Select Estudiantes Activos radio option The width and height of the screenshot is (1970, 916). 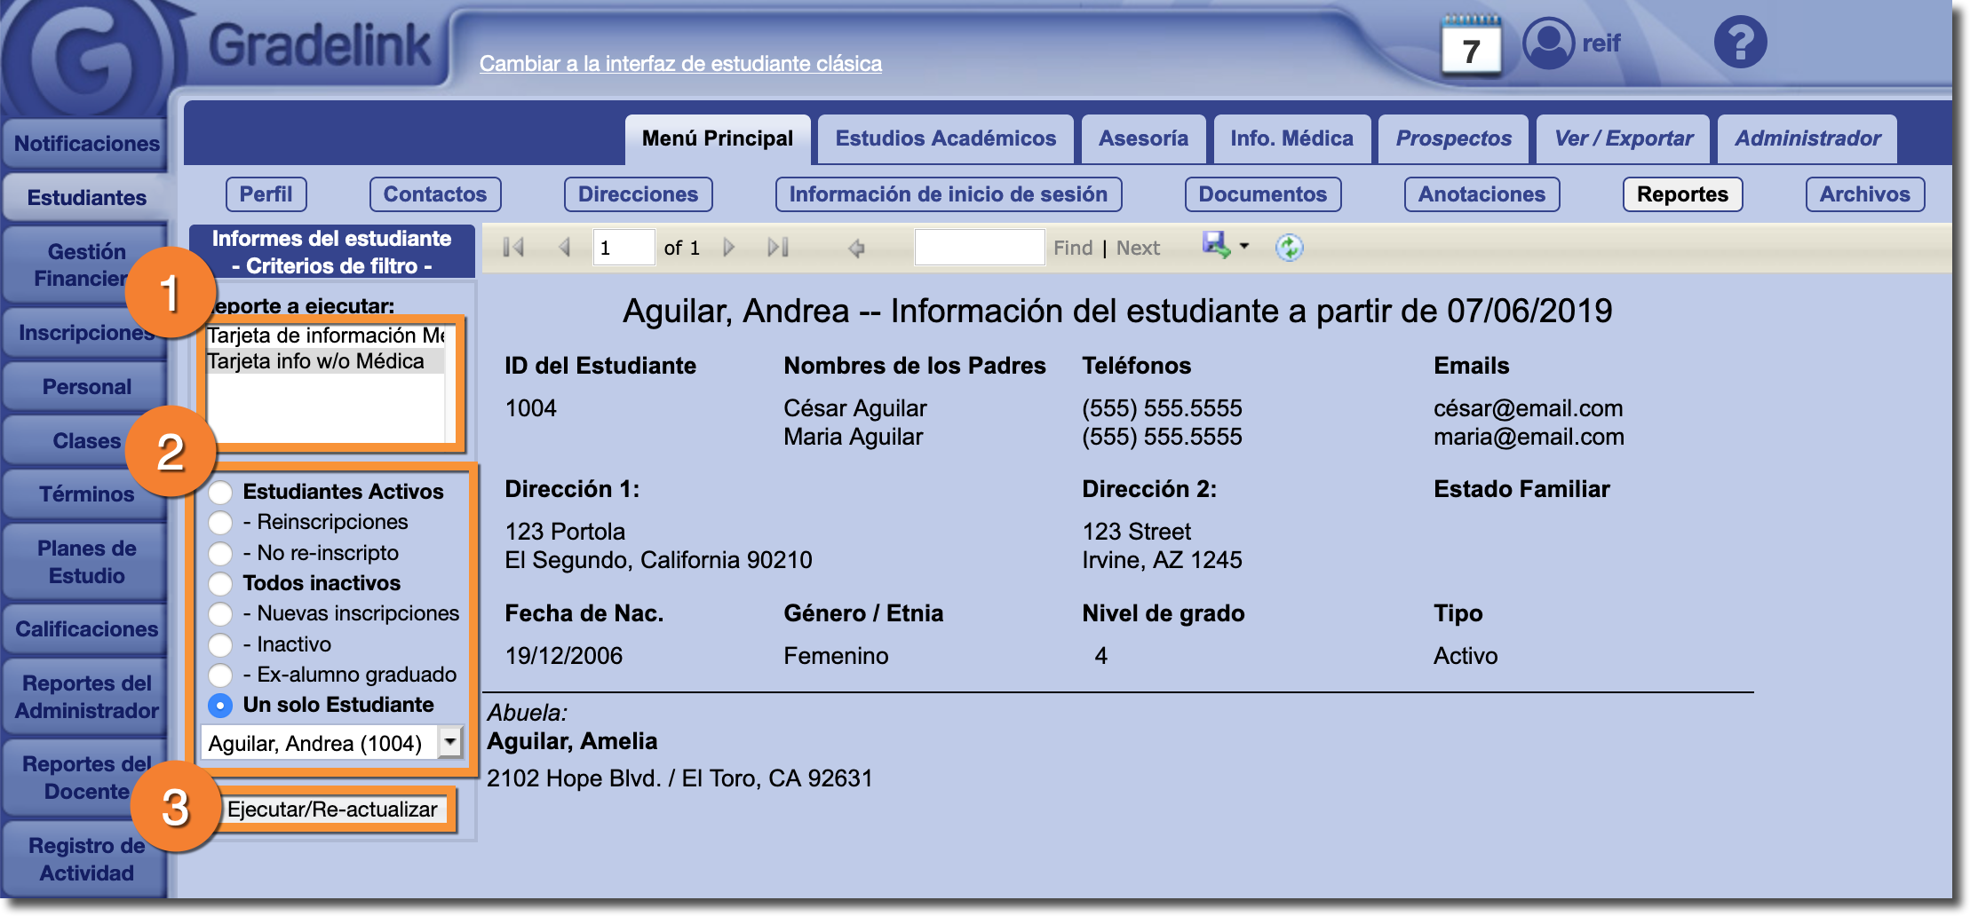220,493
